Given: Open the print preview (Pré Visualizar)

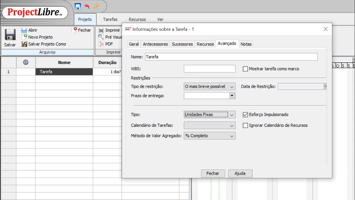Looking at the screenshot, I should pyautogui.click(x=110, y=37).
